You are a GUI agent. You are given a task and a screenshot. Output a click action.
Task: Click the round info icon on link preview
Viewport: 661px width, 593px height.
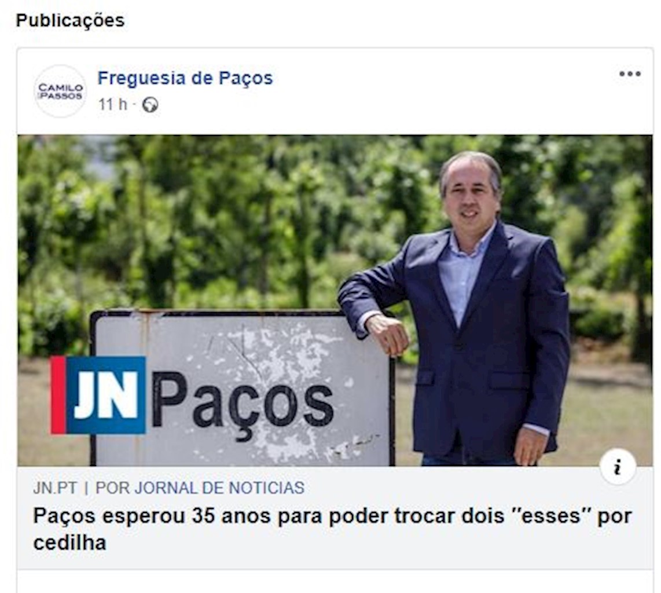click(x=618, y=467)
